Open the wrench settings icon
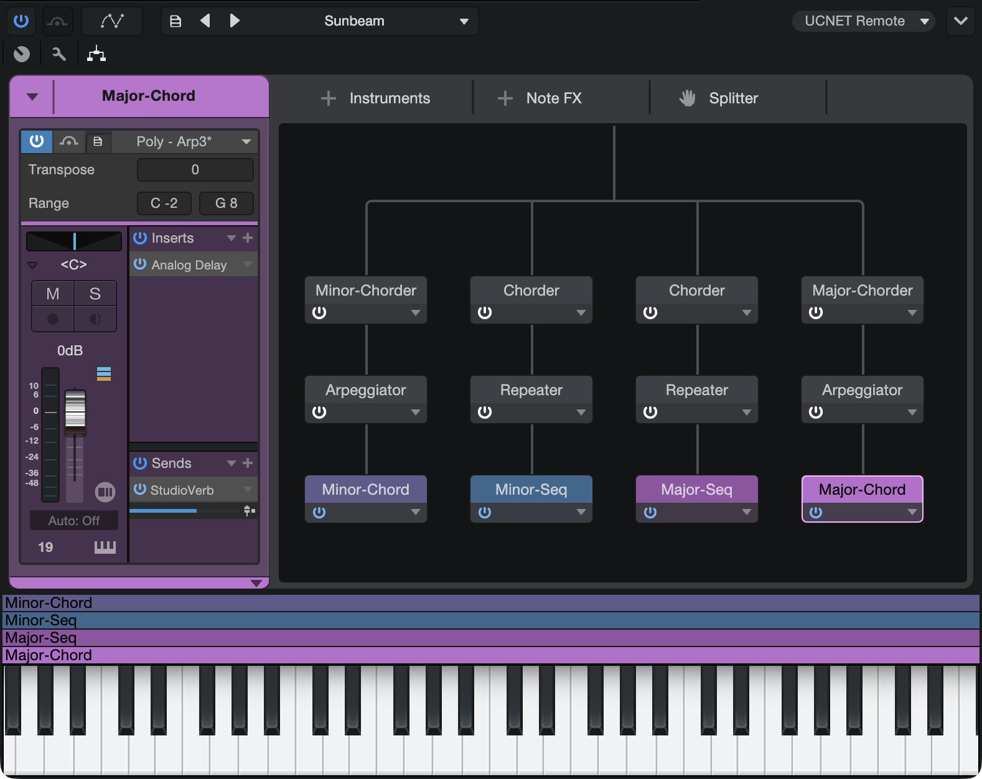982x779 pixels. click(x=58, y=54)
